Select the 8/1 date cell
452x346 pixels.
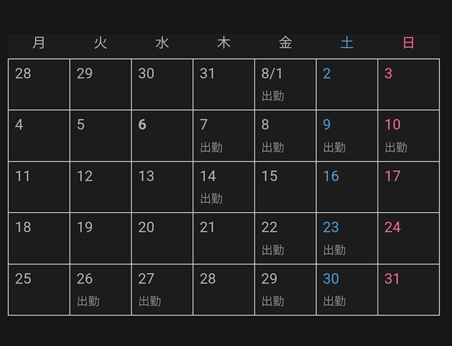(x=285, y=84)
